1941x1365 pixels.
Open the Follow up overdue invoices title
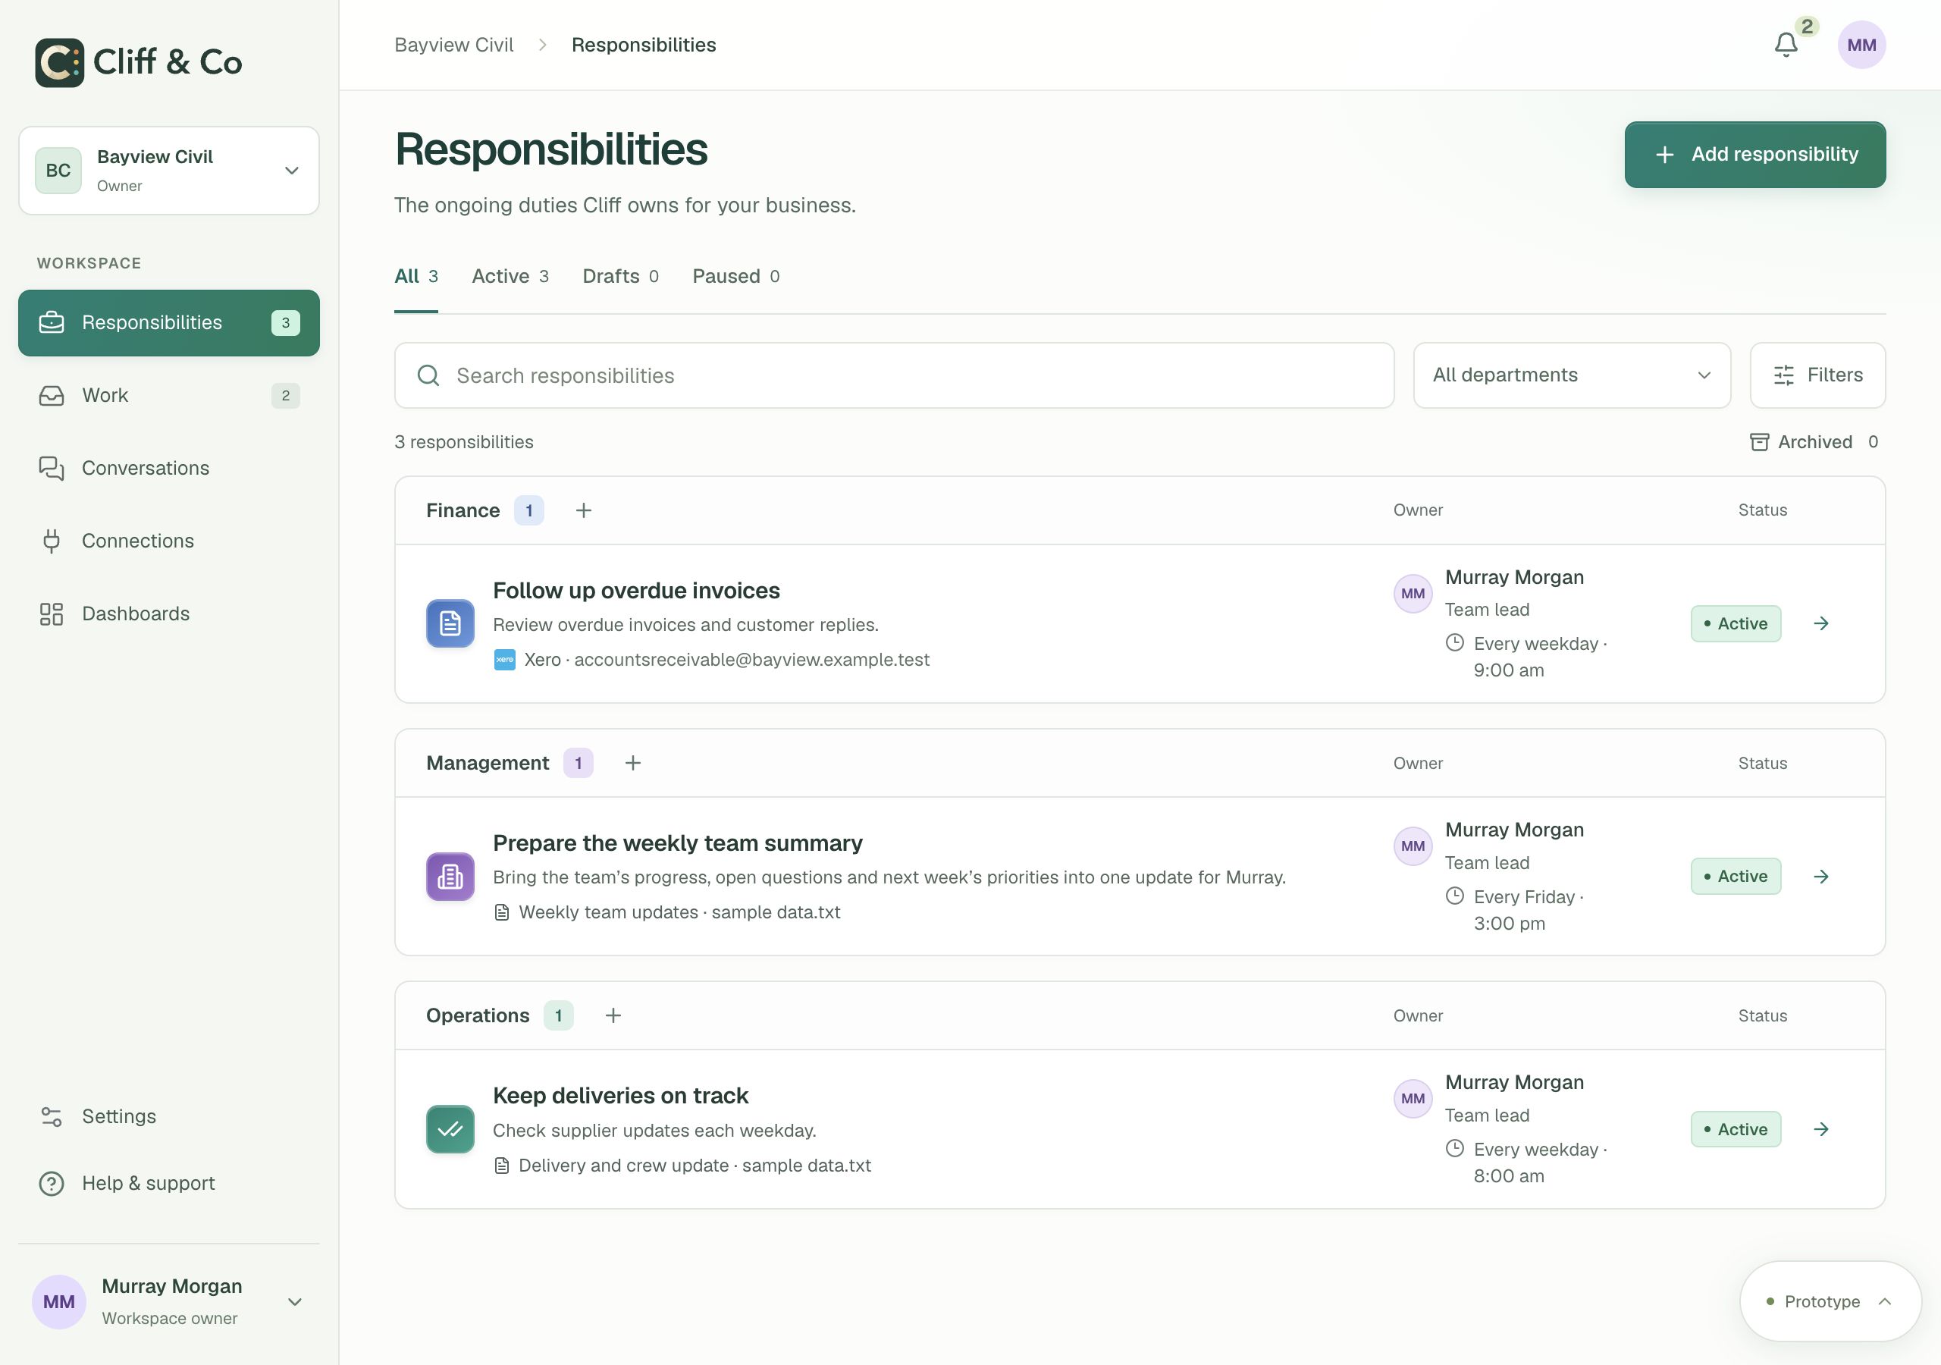(x=637, y=590)
